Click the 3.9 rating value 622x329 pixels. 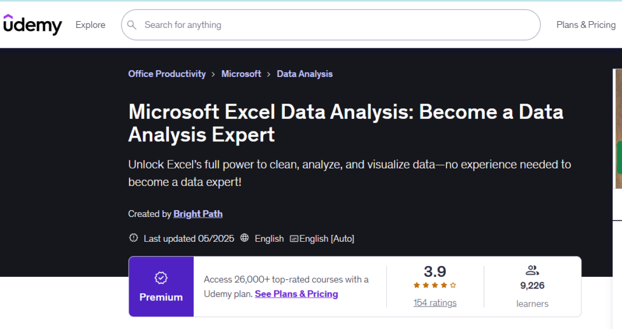435,271
